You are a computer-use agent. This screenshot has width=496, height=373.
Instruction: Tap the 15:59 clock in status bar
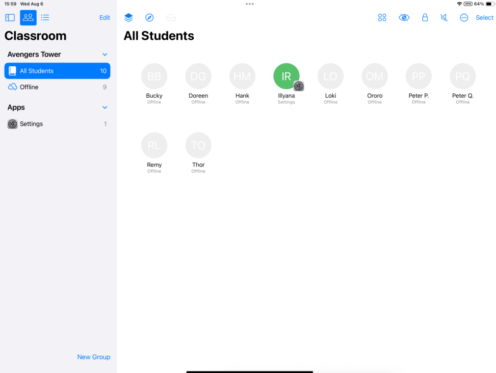coord(10,4)
